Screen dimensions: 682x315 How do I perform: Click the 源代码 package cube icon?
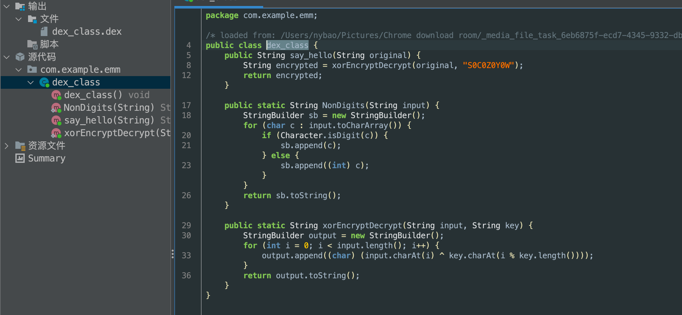click(20, 57)
